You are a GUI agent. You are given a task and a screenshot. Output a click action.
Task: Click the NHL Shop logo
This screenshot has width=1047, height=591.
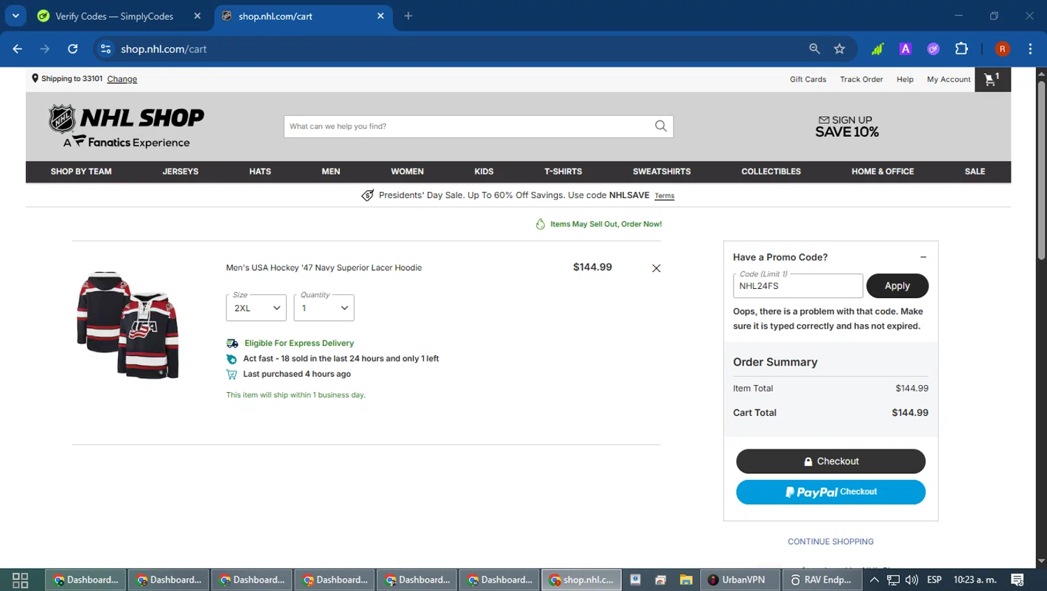[x=126, y=126]
